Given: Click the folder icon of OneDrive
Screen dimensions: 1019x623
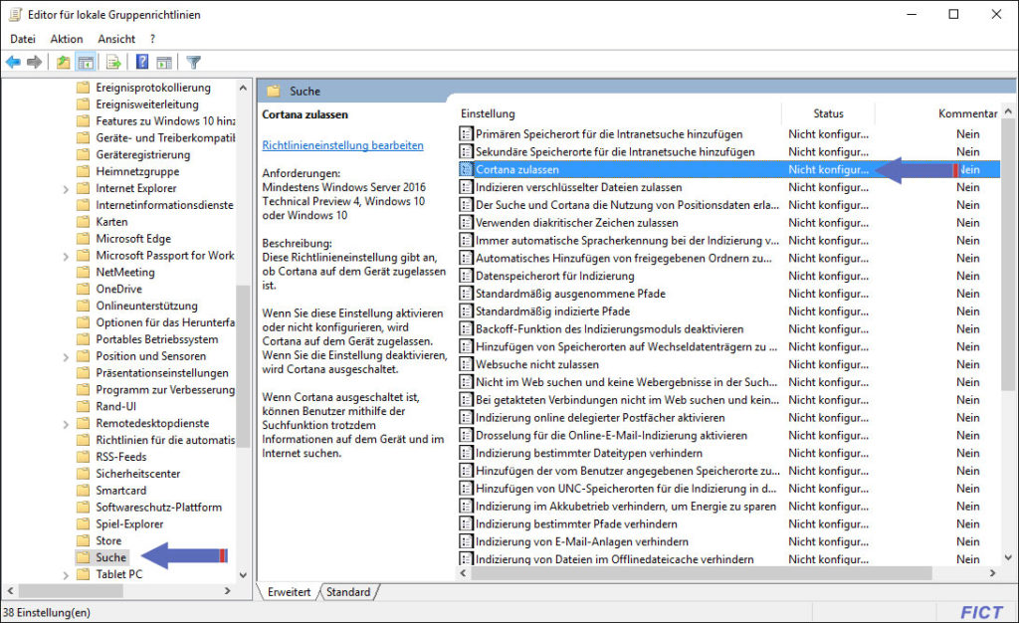Looking at the screenshot, I should [x=83, y=289].
